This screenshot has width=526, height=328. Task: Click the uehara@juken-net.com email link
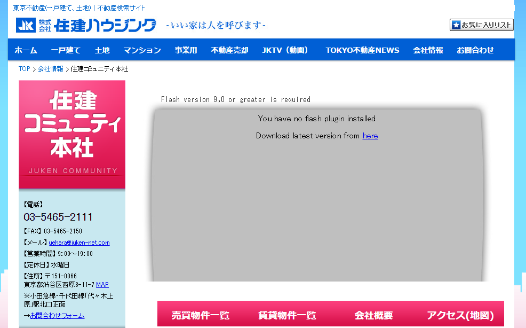[x=79, y=243]
